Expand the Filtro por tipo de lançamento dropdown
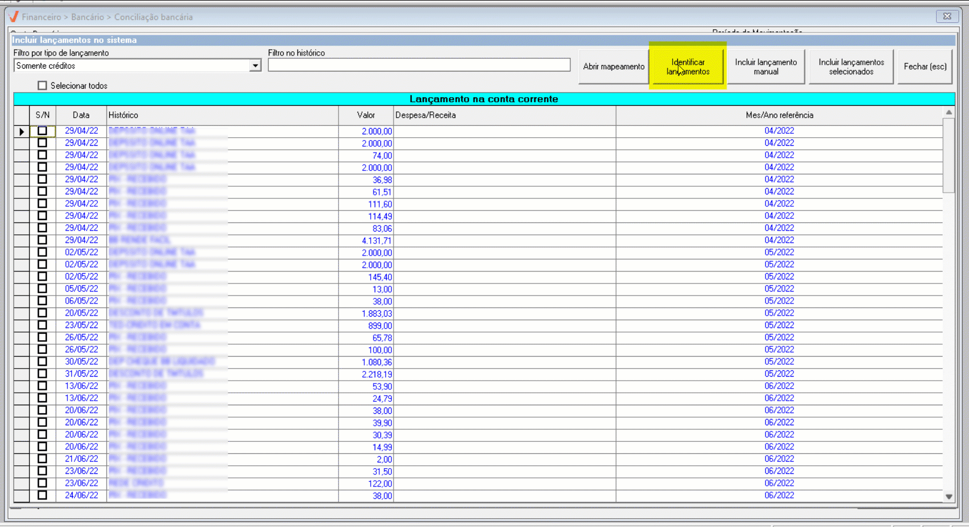 [255, 66]
